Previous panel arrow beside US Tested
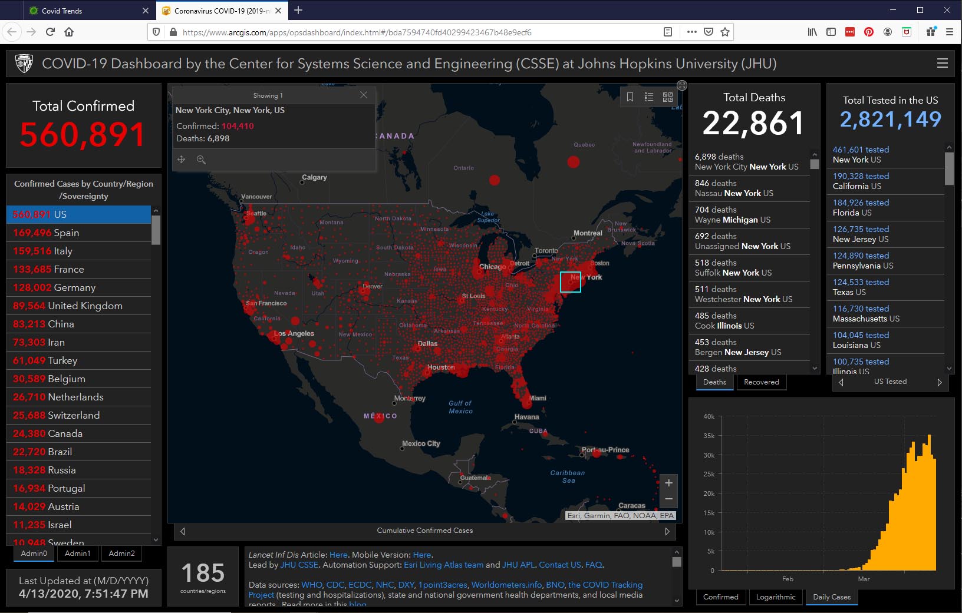 [841, 382]
